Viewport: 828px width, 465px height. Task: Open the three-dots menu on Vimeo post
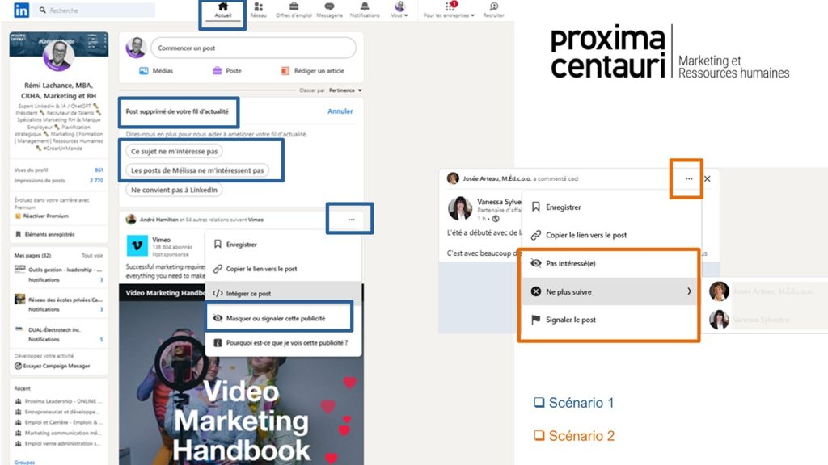[351, 220]
